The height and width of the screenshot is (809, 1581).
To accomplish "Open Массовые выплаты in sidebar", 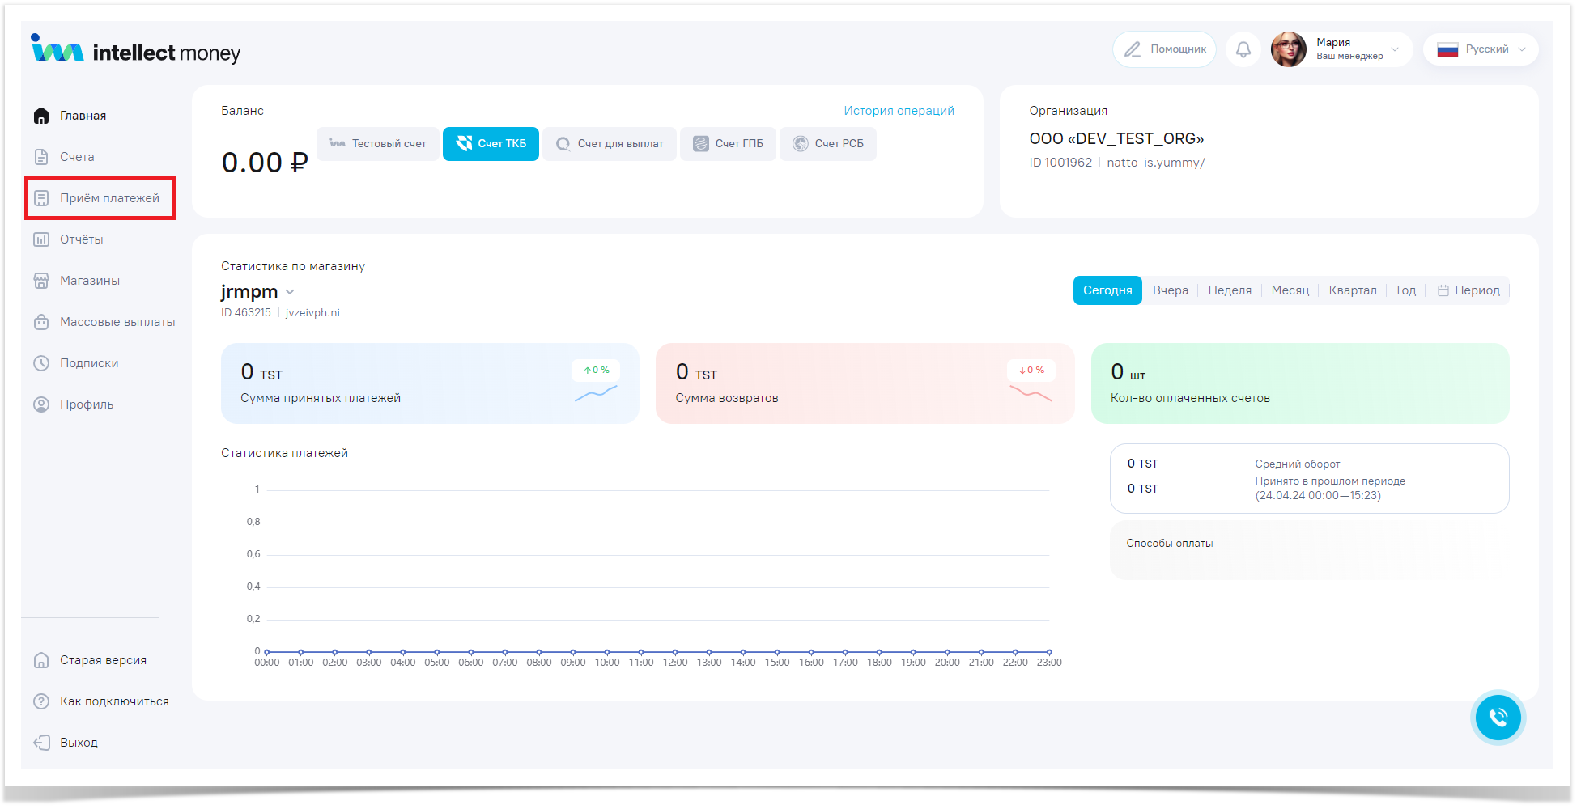I will click(x=117, y=322).
